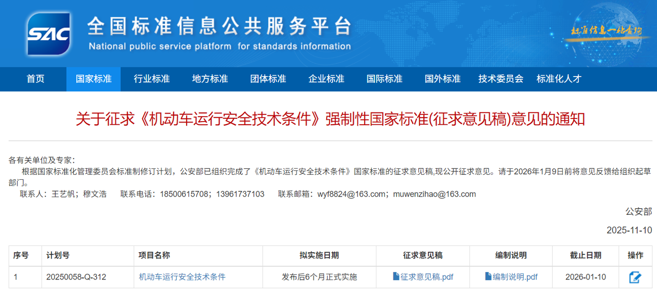Go to 技术委员会 section
657x300 pixels.
501,79
